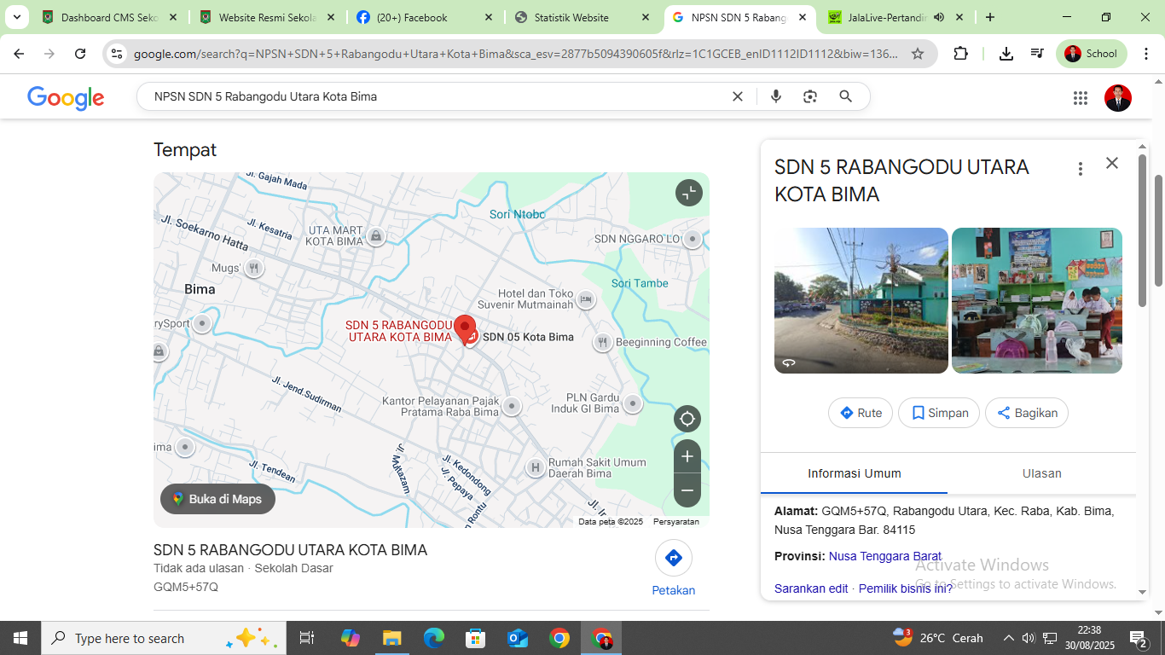Zoom out on the map
The width and height of the screenshot is (1165, 655).
(x=687, y=490)
